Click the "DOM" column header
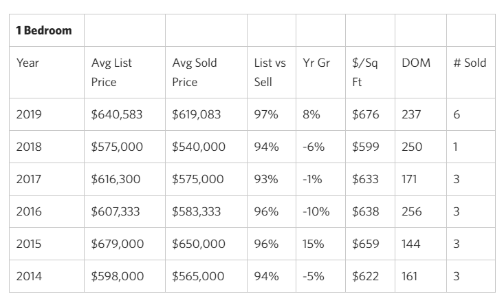The image size is (504, 303). (x=416, y=63)
